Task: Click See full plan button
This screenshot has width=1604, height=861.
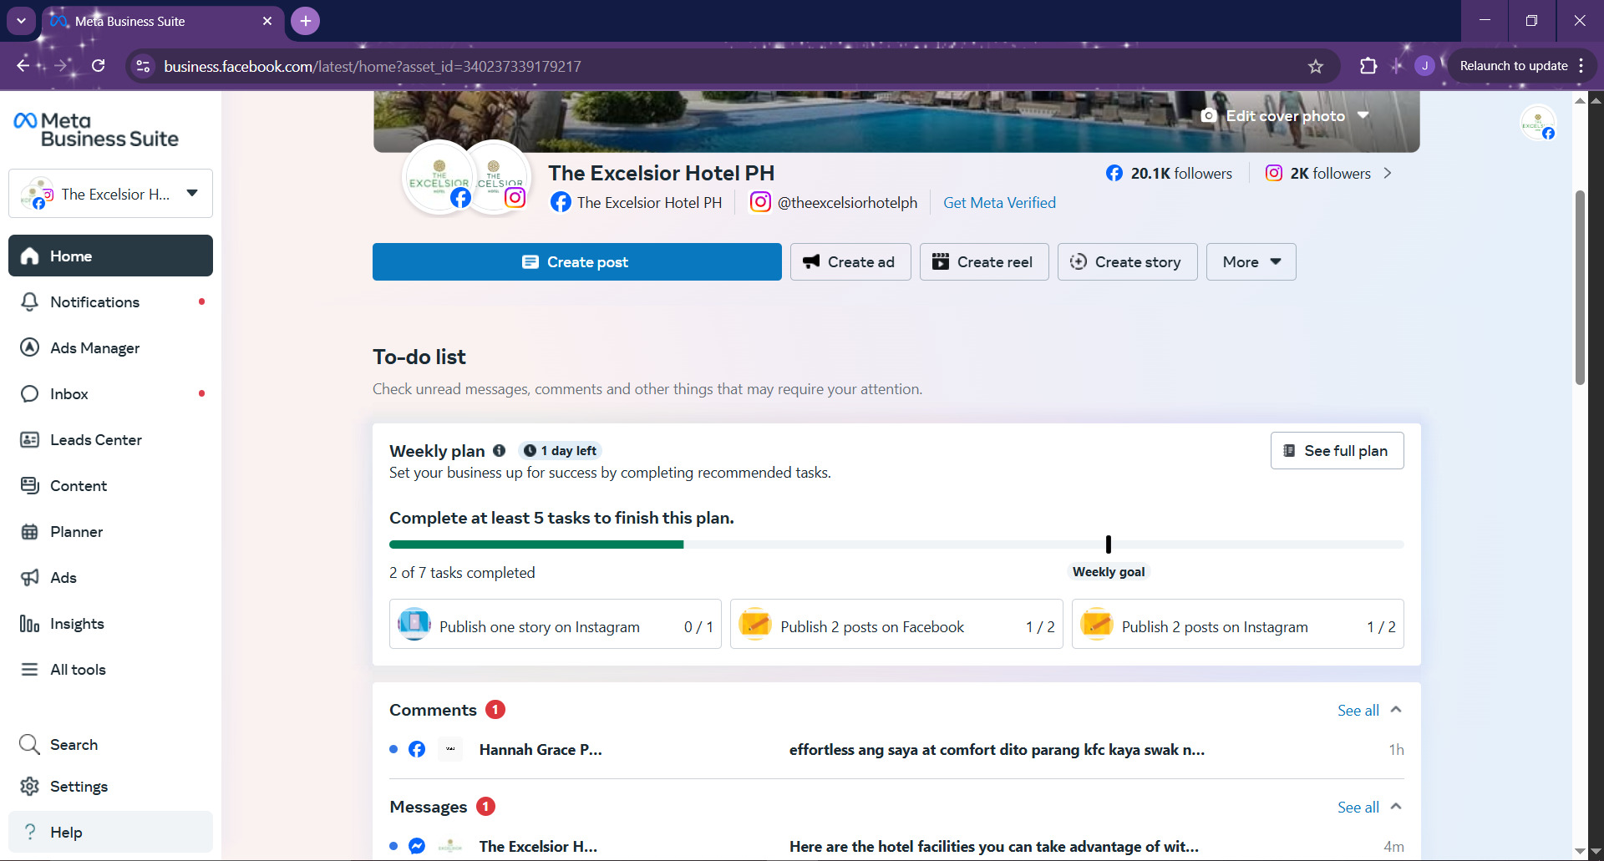Action: pos(1338,451)
